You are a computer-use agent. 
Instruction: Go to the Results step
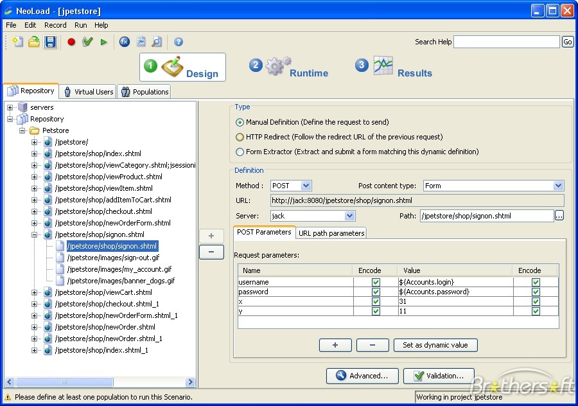pyautogui.click(x=394, y=67)
